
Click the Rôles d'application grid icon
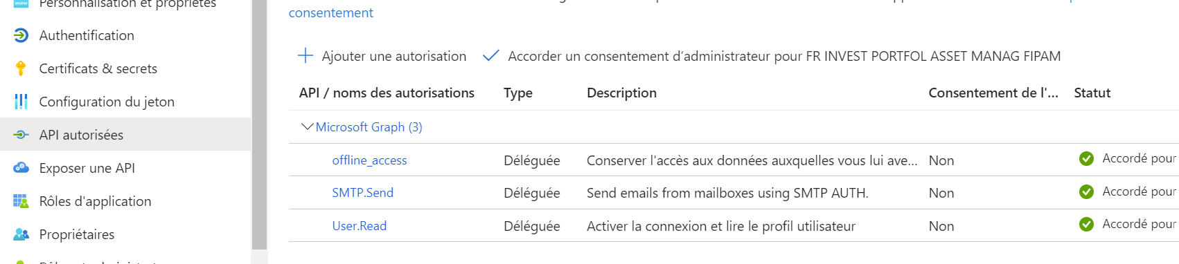(21, 201)
